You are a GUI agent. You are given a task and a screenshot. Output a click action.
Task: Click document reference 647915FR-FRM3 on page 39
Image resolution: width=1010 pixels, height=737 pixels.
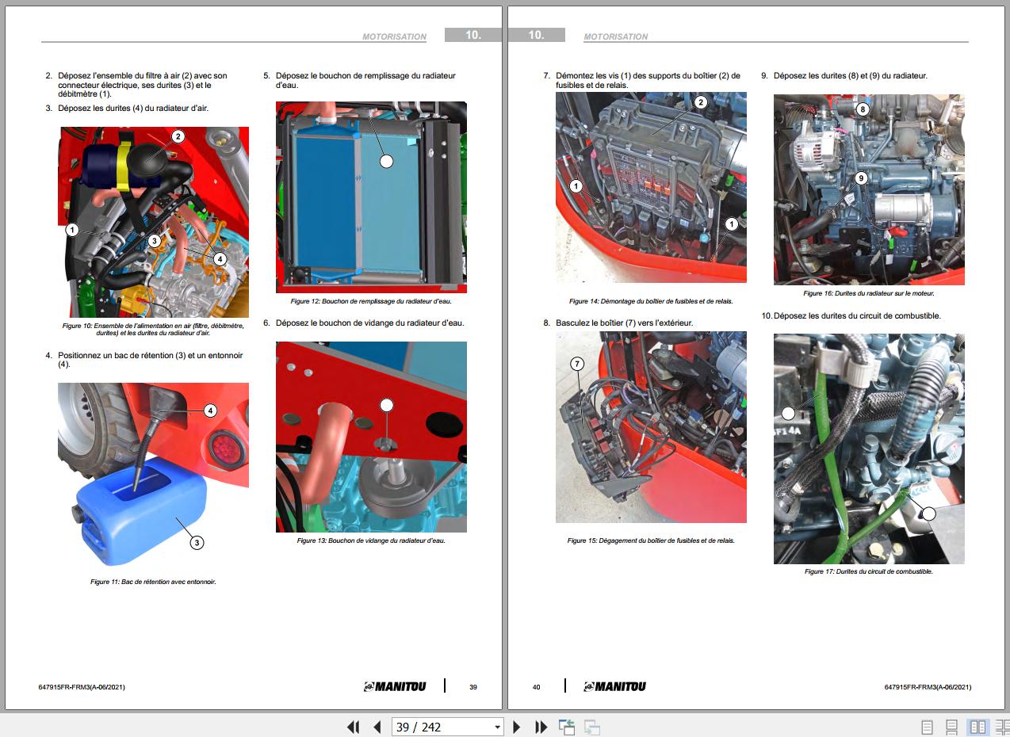(x=82, y=687)
